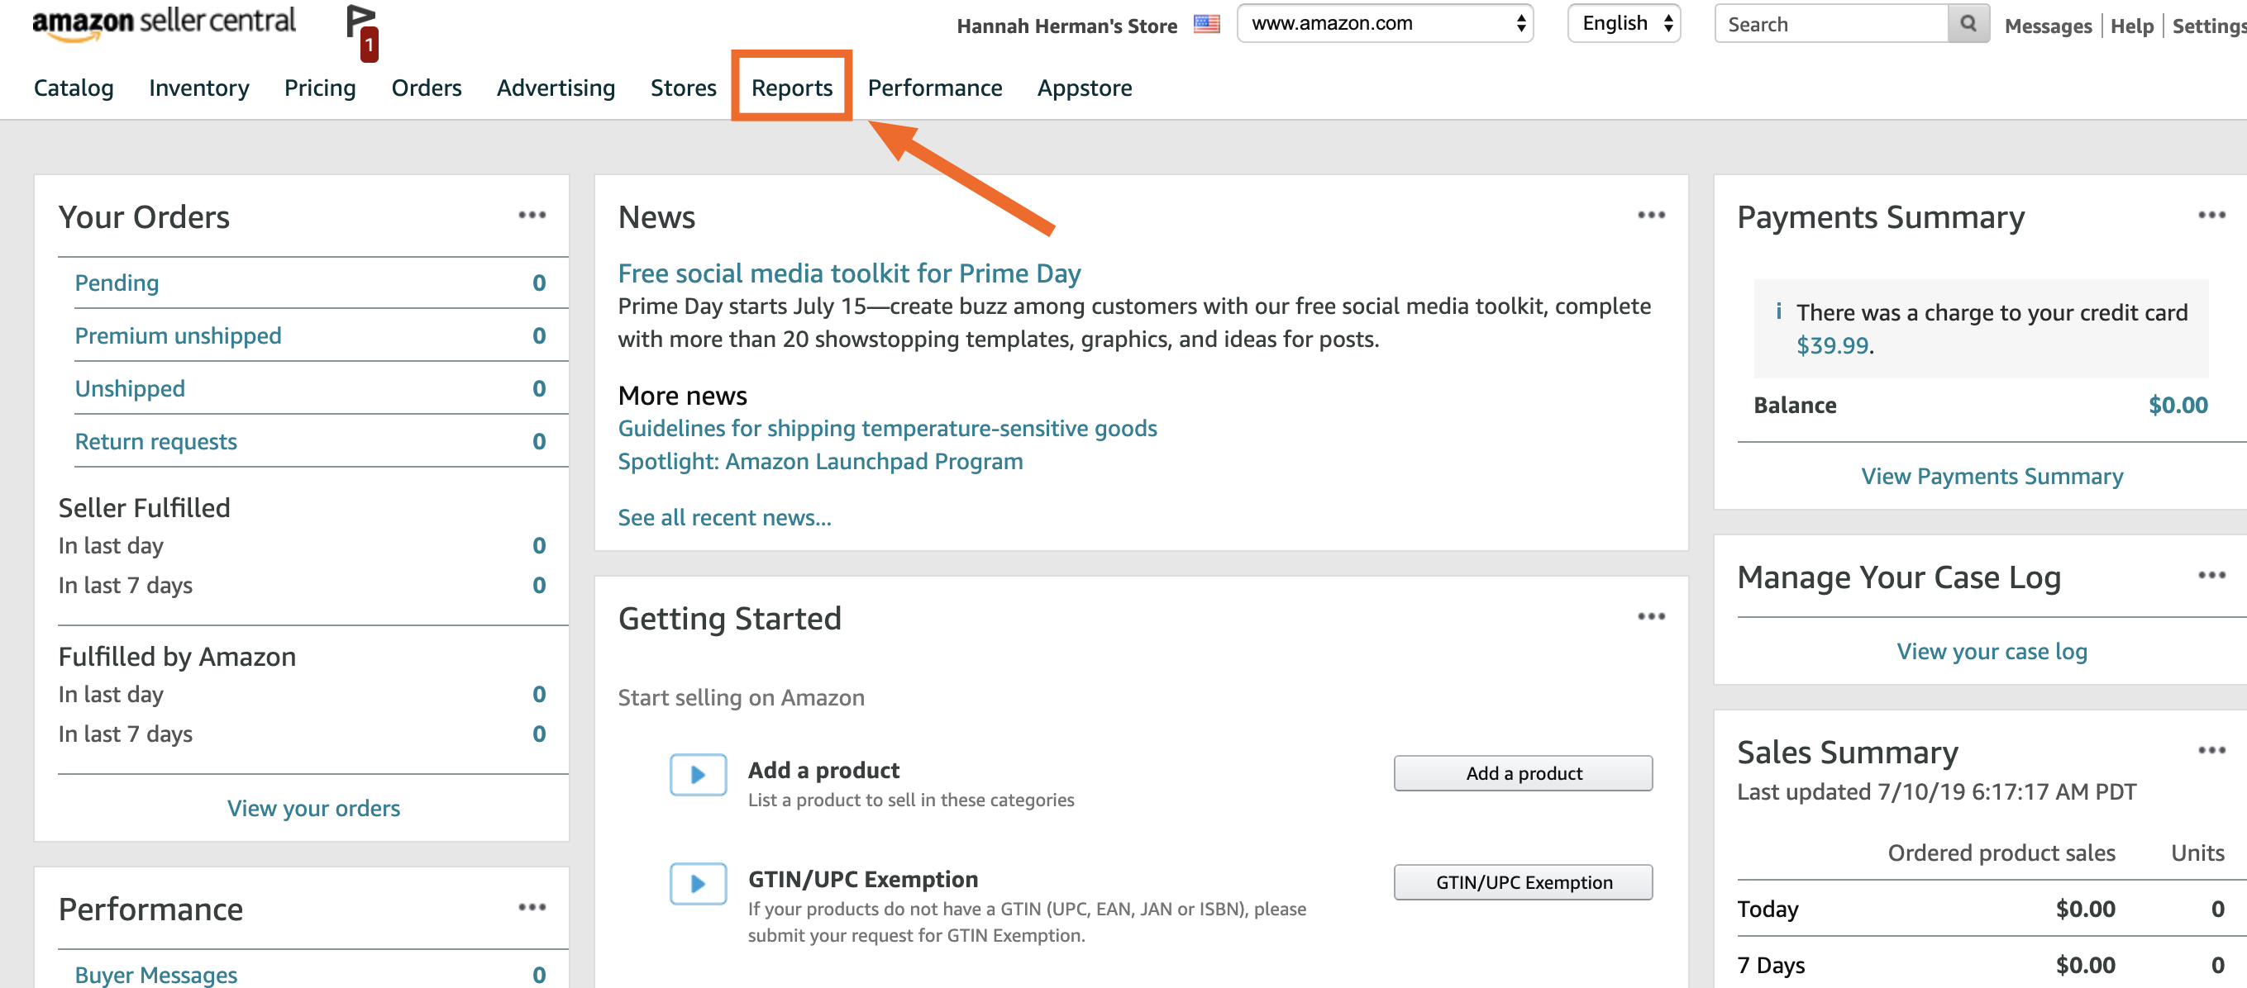
Task: Open the Manage Your Case Log ellipsis menu
Action: coord(2213,575)
